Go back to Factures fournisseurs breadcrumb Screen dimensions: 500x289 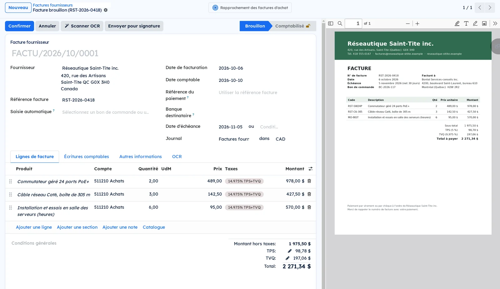[x=52, y=5]
